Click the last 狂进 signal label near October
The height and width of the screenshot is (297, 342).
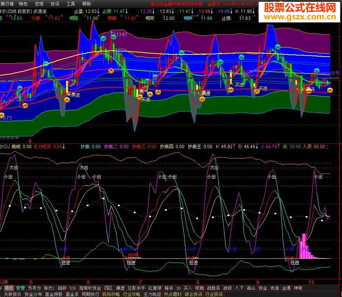[295, 263]
